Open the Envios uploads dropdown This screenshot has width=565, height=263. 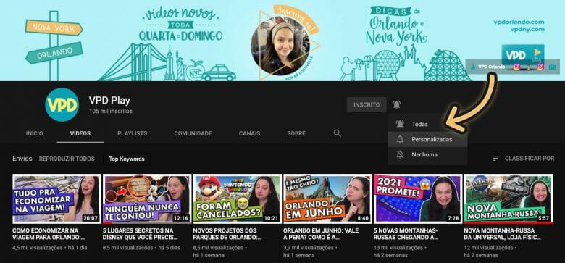point(22,159)
